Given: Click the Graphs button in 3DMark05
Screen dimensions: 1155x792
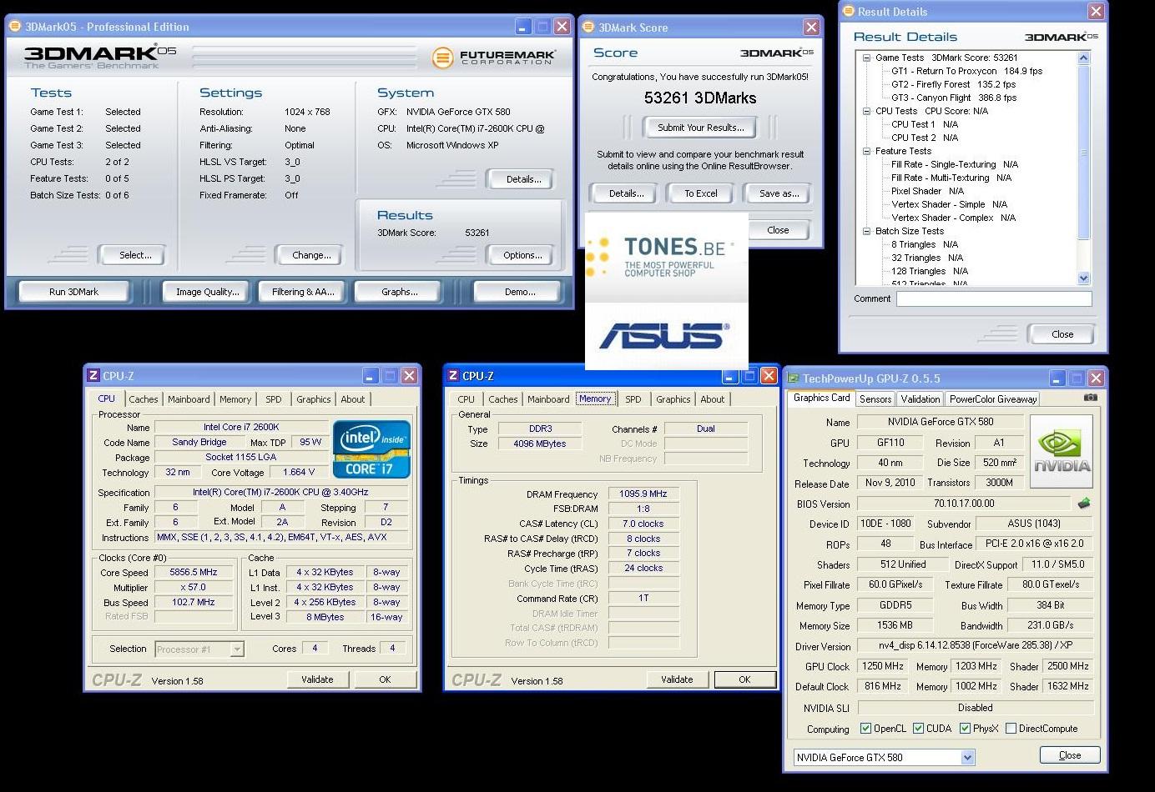Looking at the screenshot, I should click(400, 292).
